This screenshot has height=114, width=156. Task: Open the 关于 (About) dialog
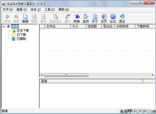[95, 18]
